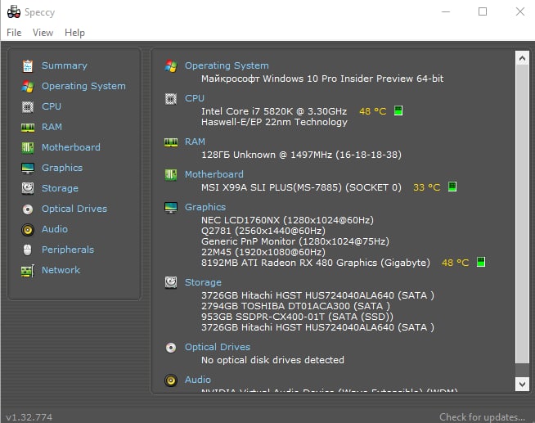Click the Motherboard icon in sidebar
This screenshot has height=423, width=535.
pos(28,148)
